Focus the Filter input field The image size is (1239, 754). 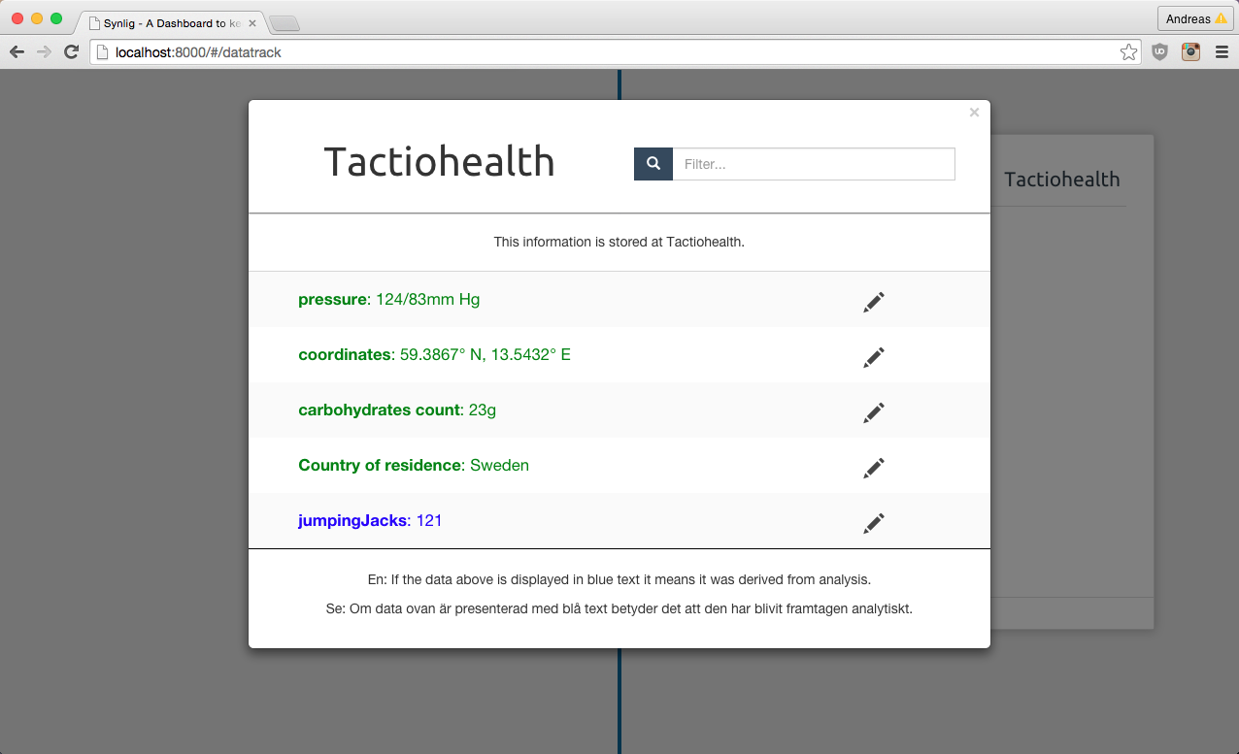tap(814, 164)
